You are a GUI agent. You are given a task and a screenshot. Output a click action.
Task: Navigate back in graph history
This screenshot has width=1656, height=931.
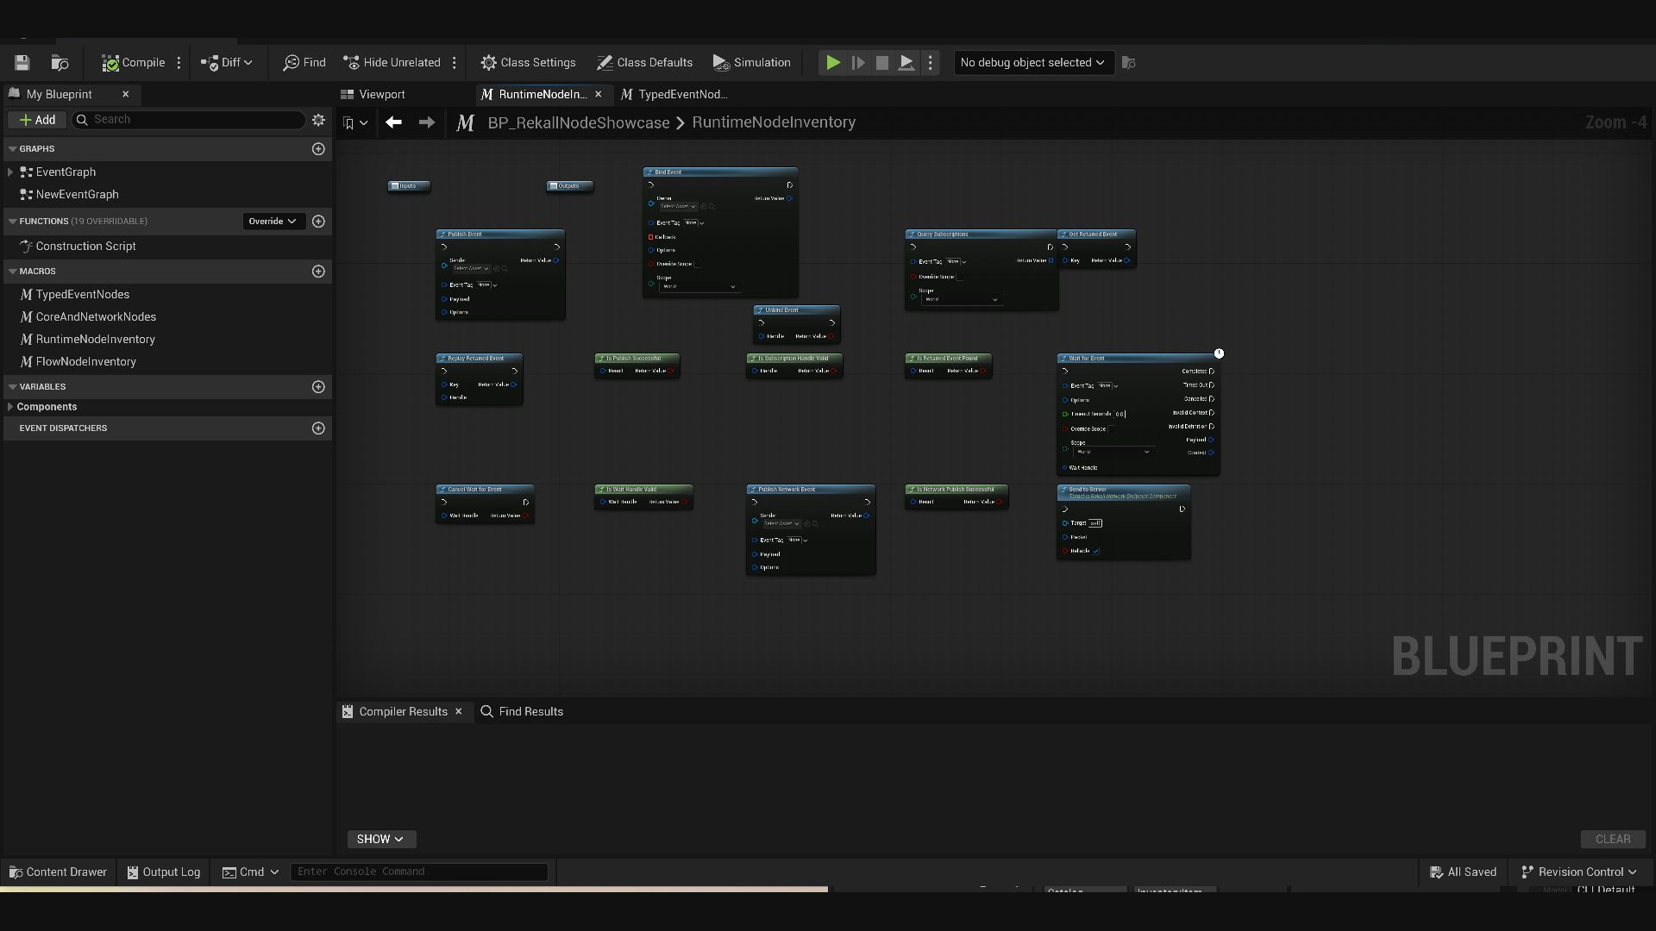(393, 122)
